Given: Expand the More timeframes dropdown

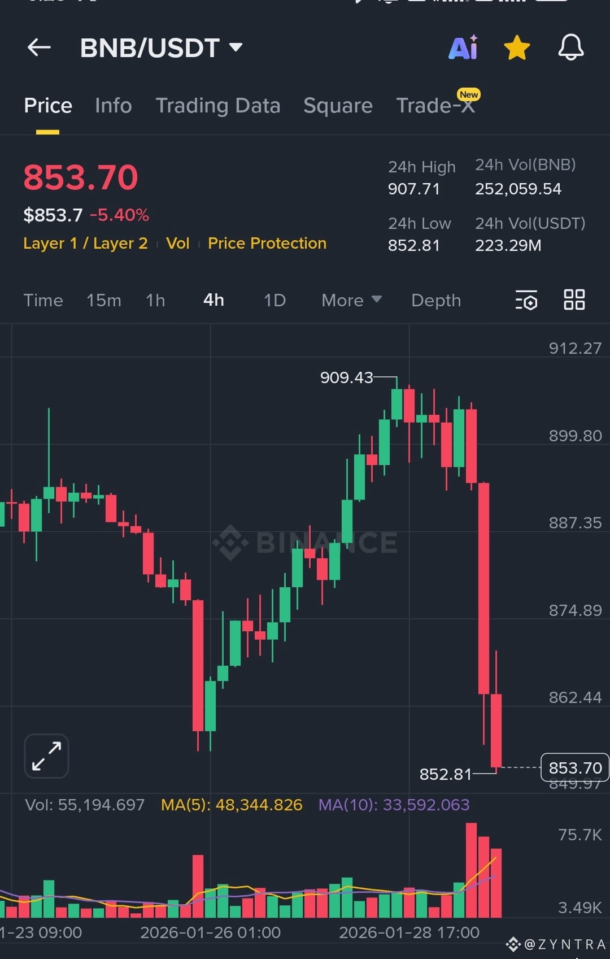Looking at the screenshot, I should point(350,301).
